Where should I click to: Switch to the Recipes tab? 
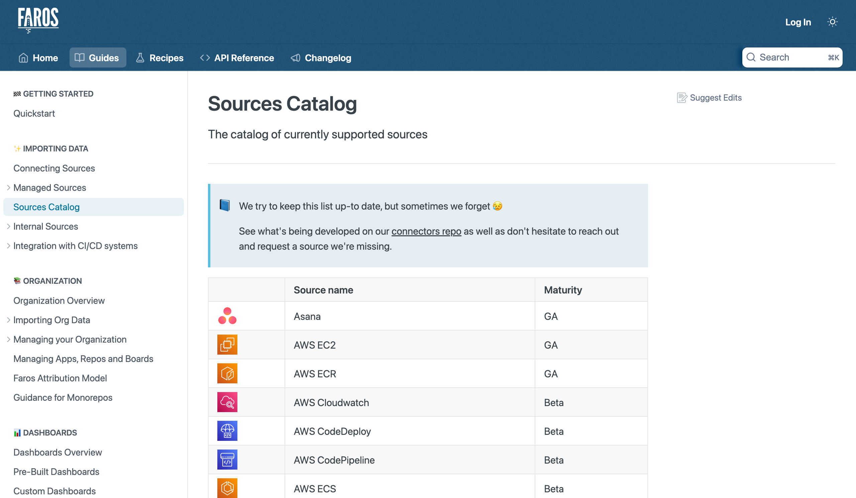(159, 58)
